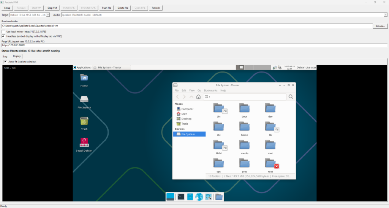
Task: Launch terminal emulator from dock
Action: pyautogui.click(x=181, y=197)
